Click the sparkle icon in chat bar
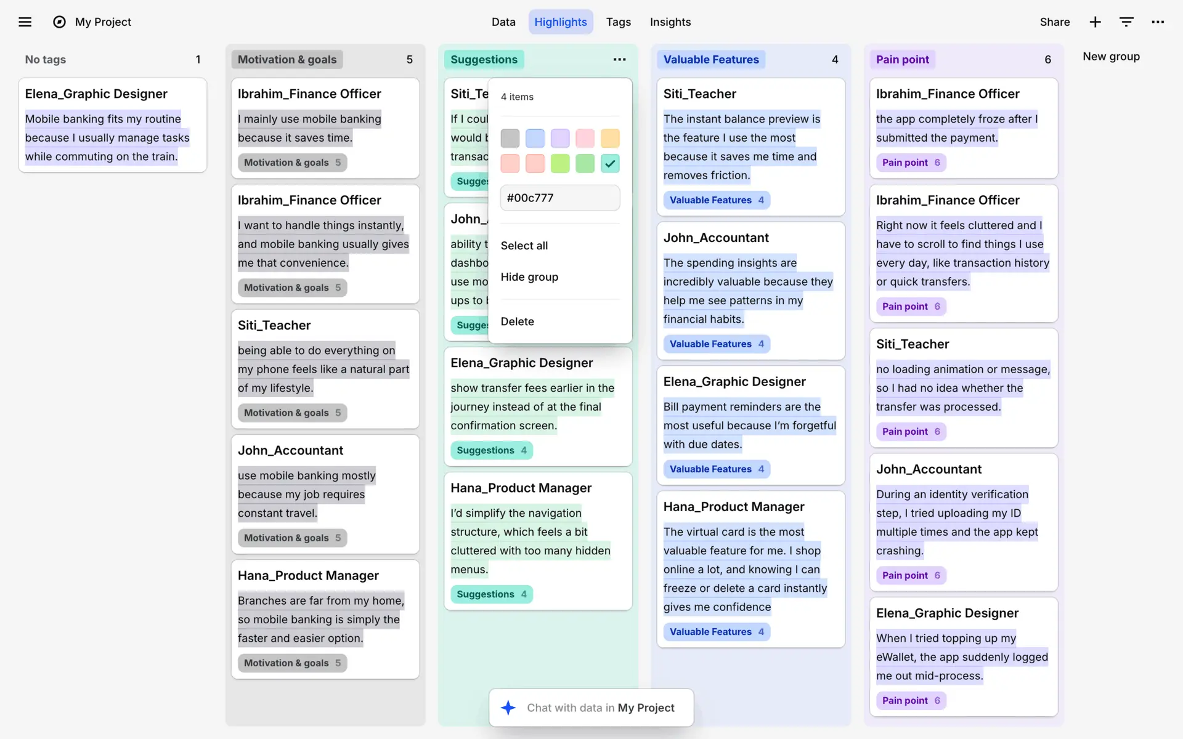This screenshot has height=739, width=1183. [508, 708]
